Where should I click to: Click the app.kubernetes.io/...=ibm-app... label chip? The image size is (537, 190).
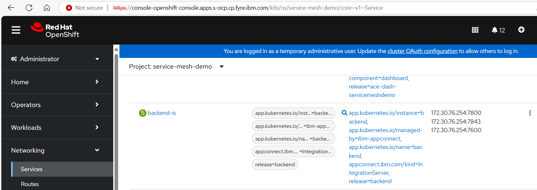pyautogui.click(x=293, y=126)
